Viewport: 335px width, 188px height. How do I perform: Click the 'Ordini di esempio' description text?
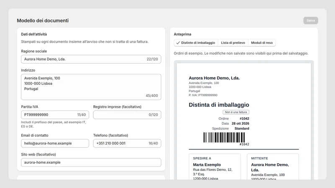click(x=241, y=53)
